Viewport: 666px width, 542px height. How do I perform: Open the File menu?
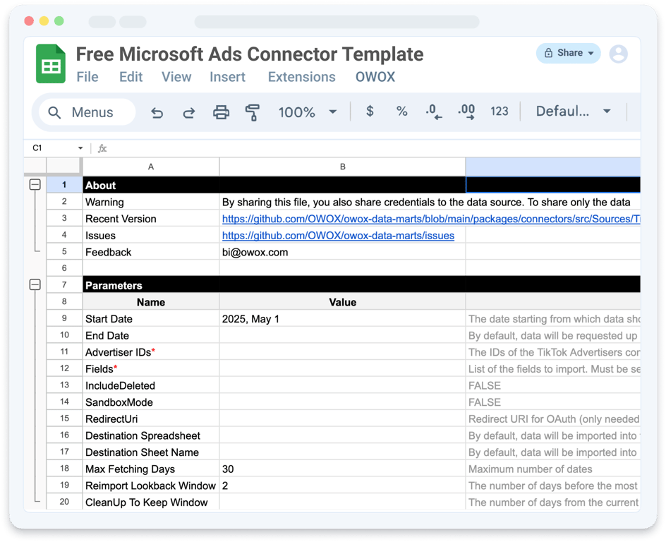87,77
